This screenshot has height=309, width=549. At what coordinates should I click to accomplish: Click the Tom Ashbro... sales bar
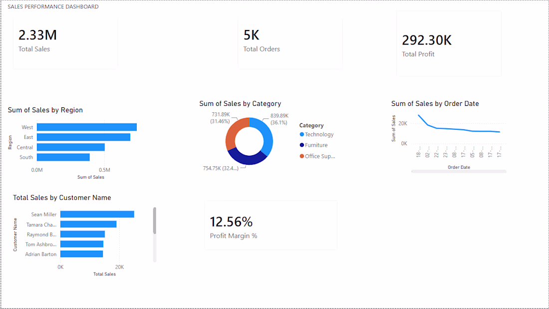(82, 244)
